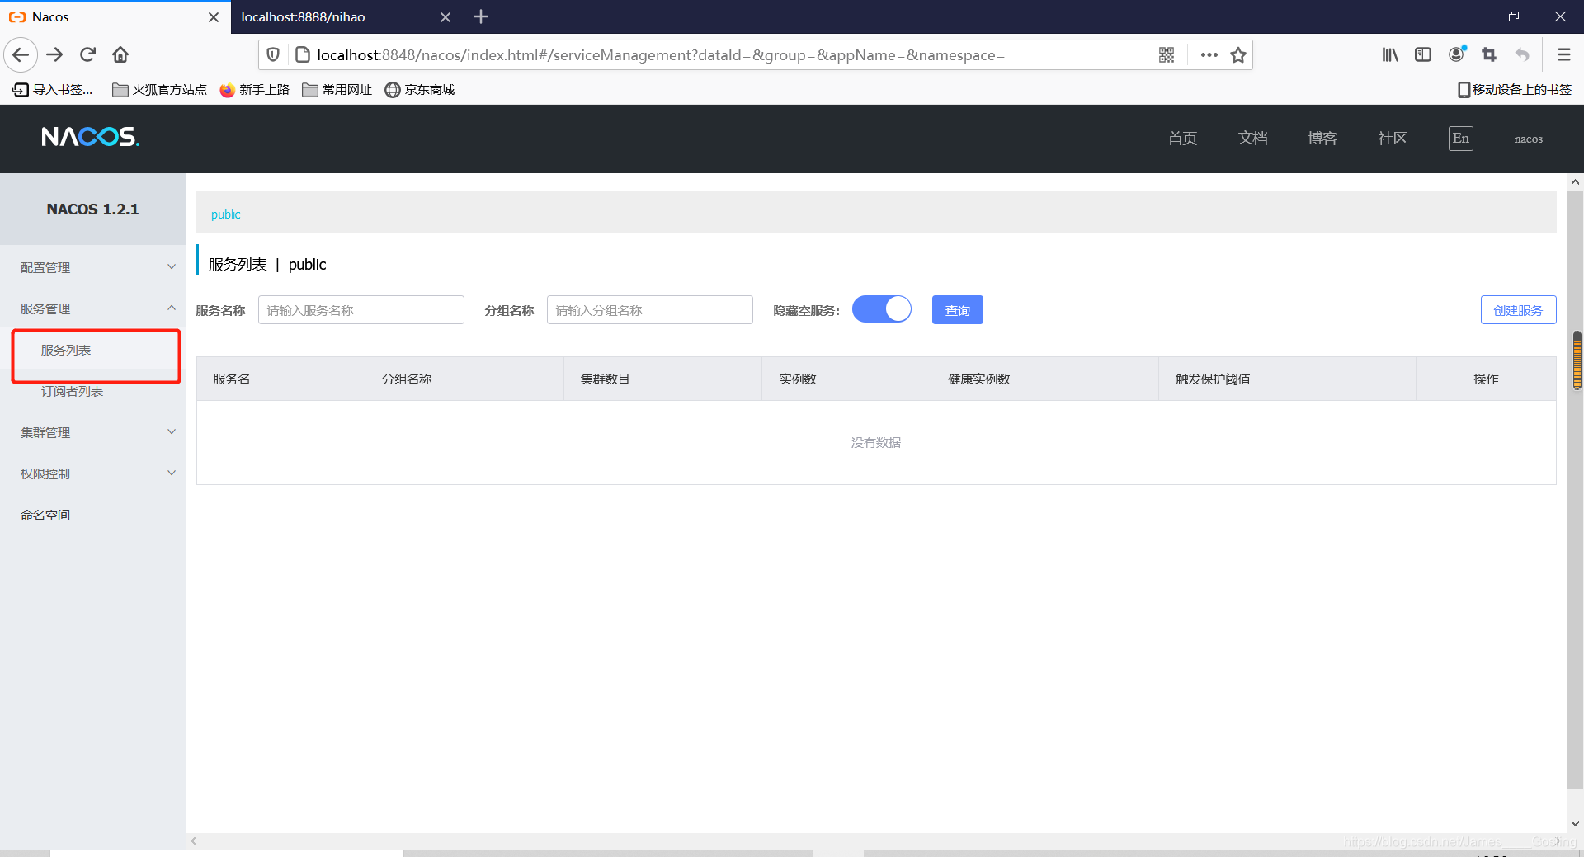Viewport: 1584px width, 857px height.
Task: Click the browser address bar URL
Action: (661, 55)
